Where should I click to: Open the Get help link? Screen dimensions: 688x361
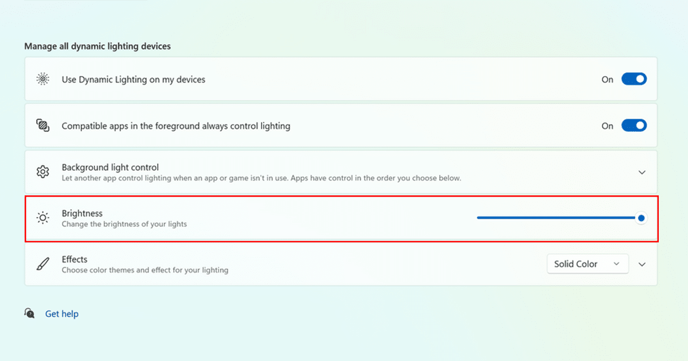(x=62, y=314)
